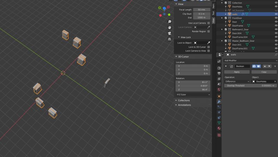
Task: Open the Object Data mesh tab
Action: point(219,123)
